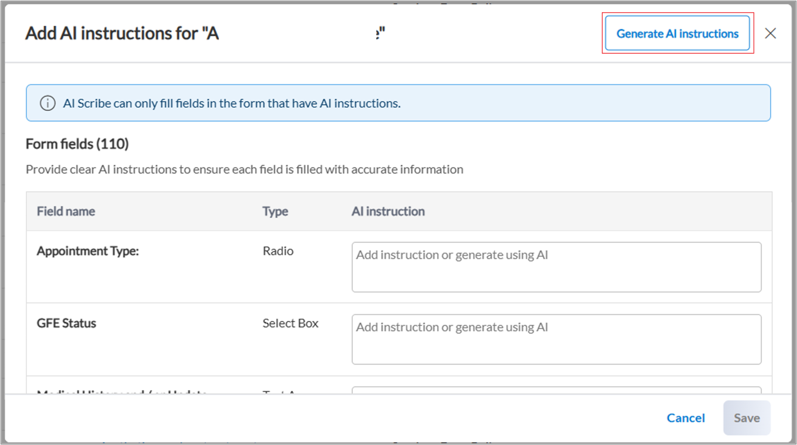Screen dimensions: 797x445
Task: Focus the Appointment Type AI instruction box
Action: point(556,267)
